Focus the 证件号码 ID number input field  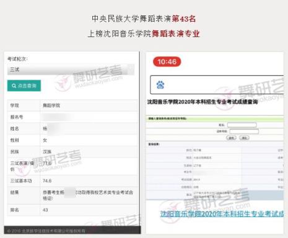pyautogui.click(x=244, y=131)
